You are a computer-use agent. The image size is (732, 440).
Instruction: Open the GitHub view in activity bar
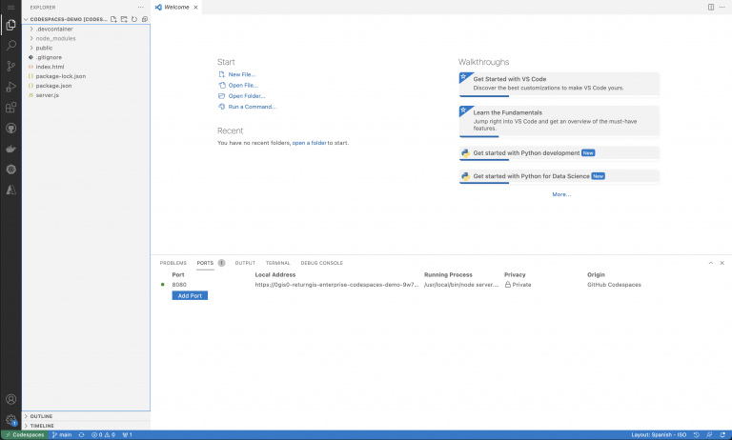[11, 128]
